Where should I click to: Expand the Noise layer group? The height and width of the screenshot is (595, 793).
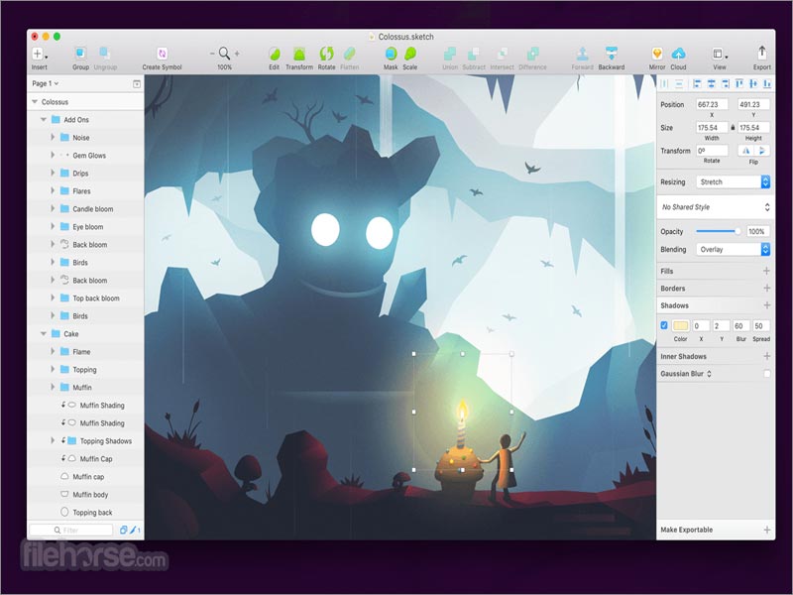point(53,138)
